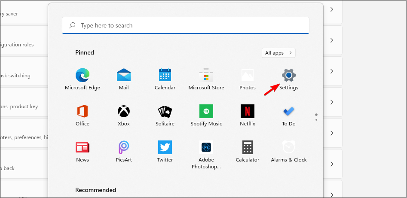Image resolution: width=407 pixels, height=198 pixels.
Task: Click the Type here to search box
Action: pyautogui.click(x=186, y=25)
